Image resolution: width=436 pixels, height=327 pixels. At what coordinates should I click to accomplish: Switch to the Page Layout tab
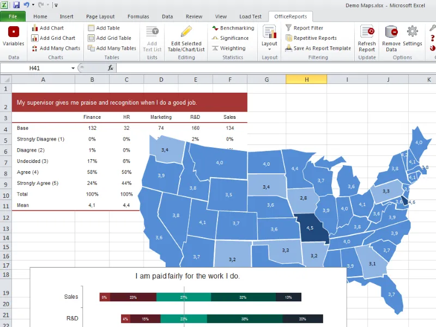click(100, 16)
